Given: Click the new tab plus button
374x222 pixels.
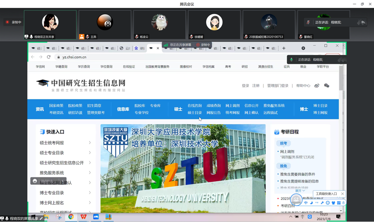Looking at the screenshot, I should click(284, 48).
